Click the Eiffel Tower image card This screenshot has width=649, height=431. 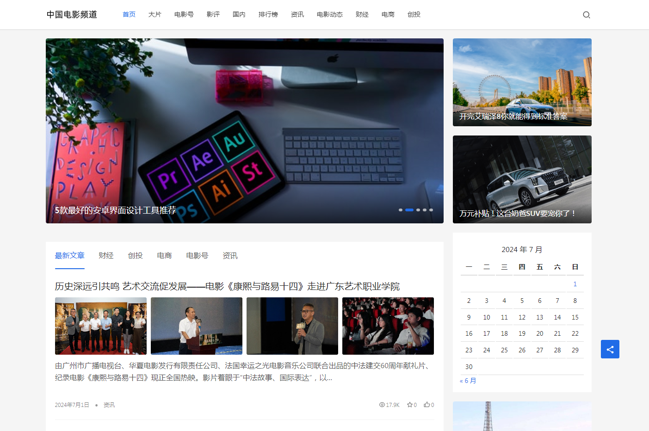pyautogui.click(x=522, y=416)
